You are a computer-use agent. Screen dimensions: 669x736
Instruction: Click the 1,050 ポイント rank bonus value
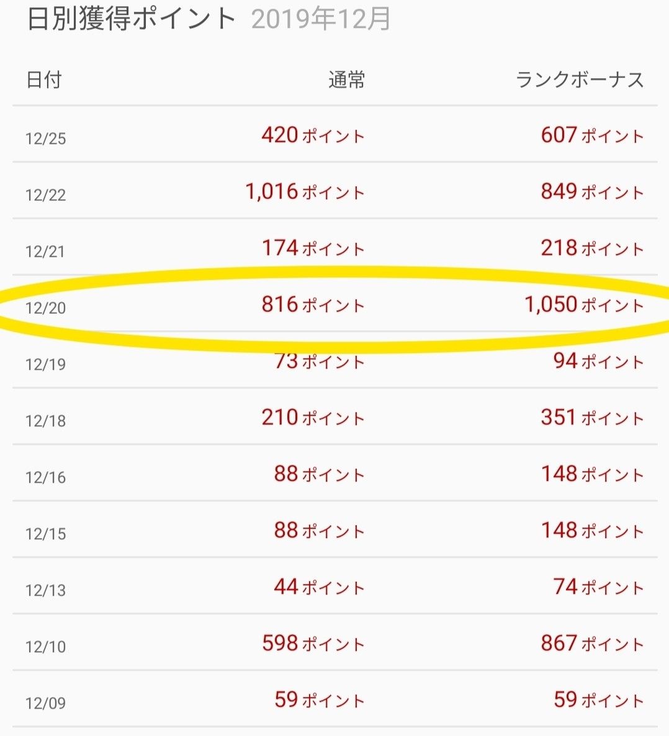(584, 305)
